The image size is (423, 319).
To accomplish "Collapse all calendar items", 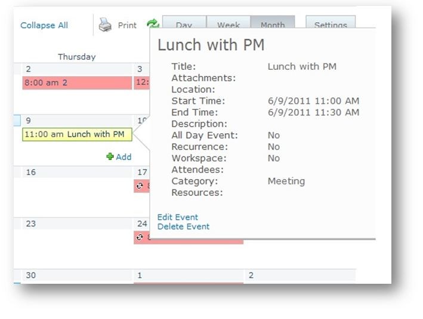I will pyautogui.click(x=44, y=26).
